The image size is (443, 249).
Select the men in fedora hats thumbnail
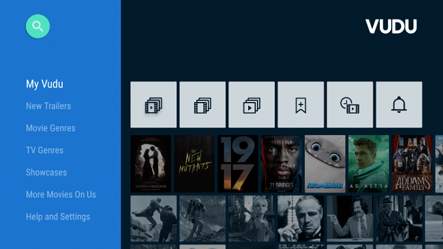[399, 219]
